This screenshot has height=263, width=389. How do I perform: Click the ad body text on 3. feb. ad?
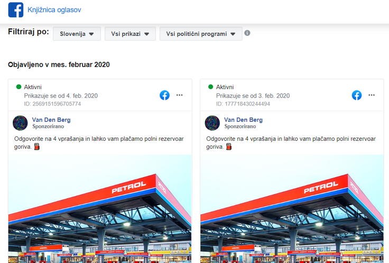click(x=291, y=143)
